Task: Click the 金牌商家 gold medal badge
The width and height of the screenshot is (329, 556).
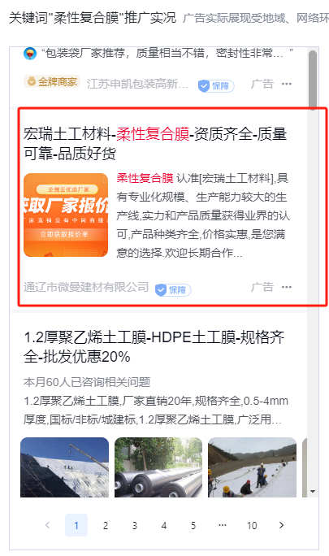Action: [52, 82]
